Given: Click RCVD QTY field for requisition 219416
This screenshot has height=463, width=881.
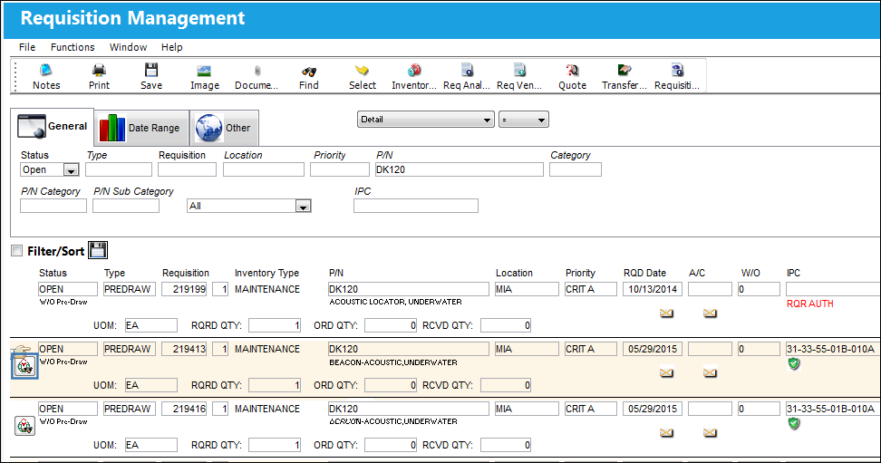Looking at the screenshot, I should point(506,445).
